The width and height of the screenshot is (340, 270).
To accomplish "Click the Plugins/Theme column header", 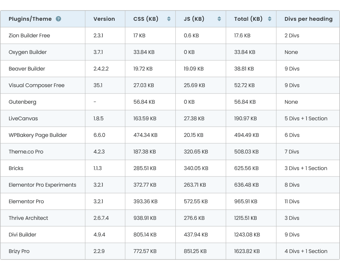I will [x=30, y=19].
